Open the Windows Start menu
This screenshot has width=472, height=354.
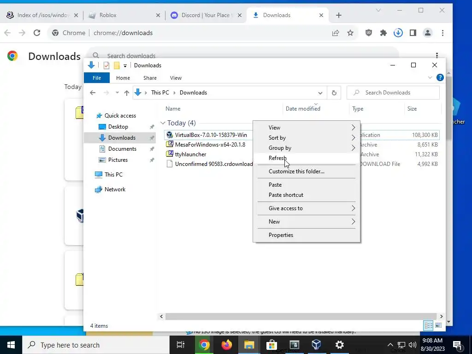click(x=11, y=345)
